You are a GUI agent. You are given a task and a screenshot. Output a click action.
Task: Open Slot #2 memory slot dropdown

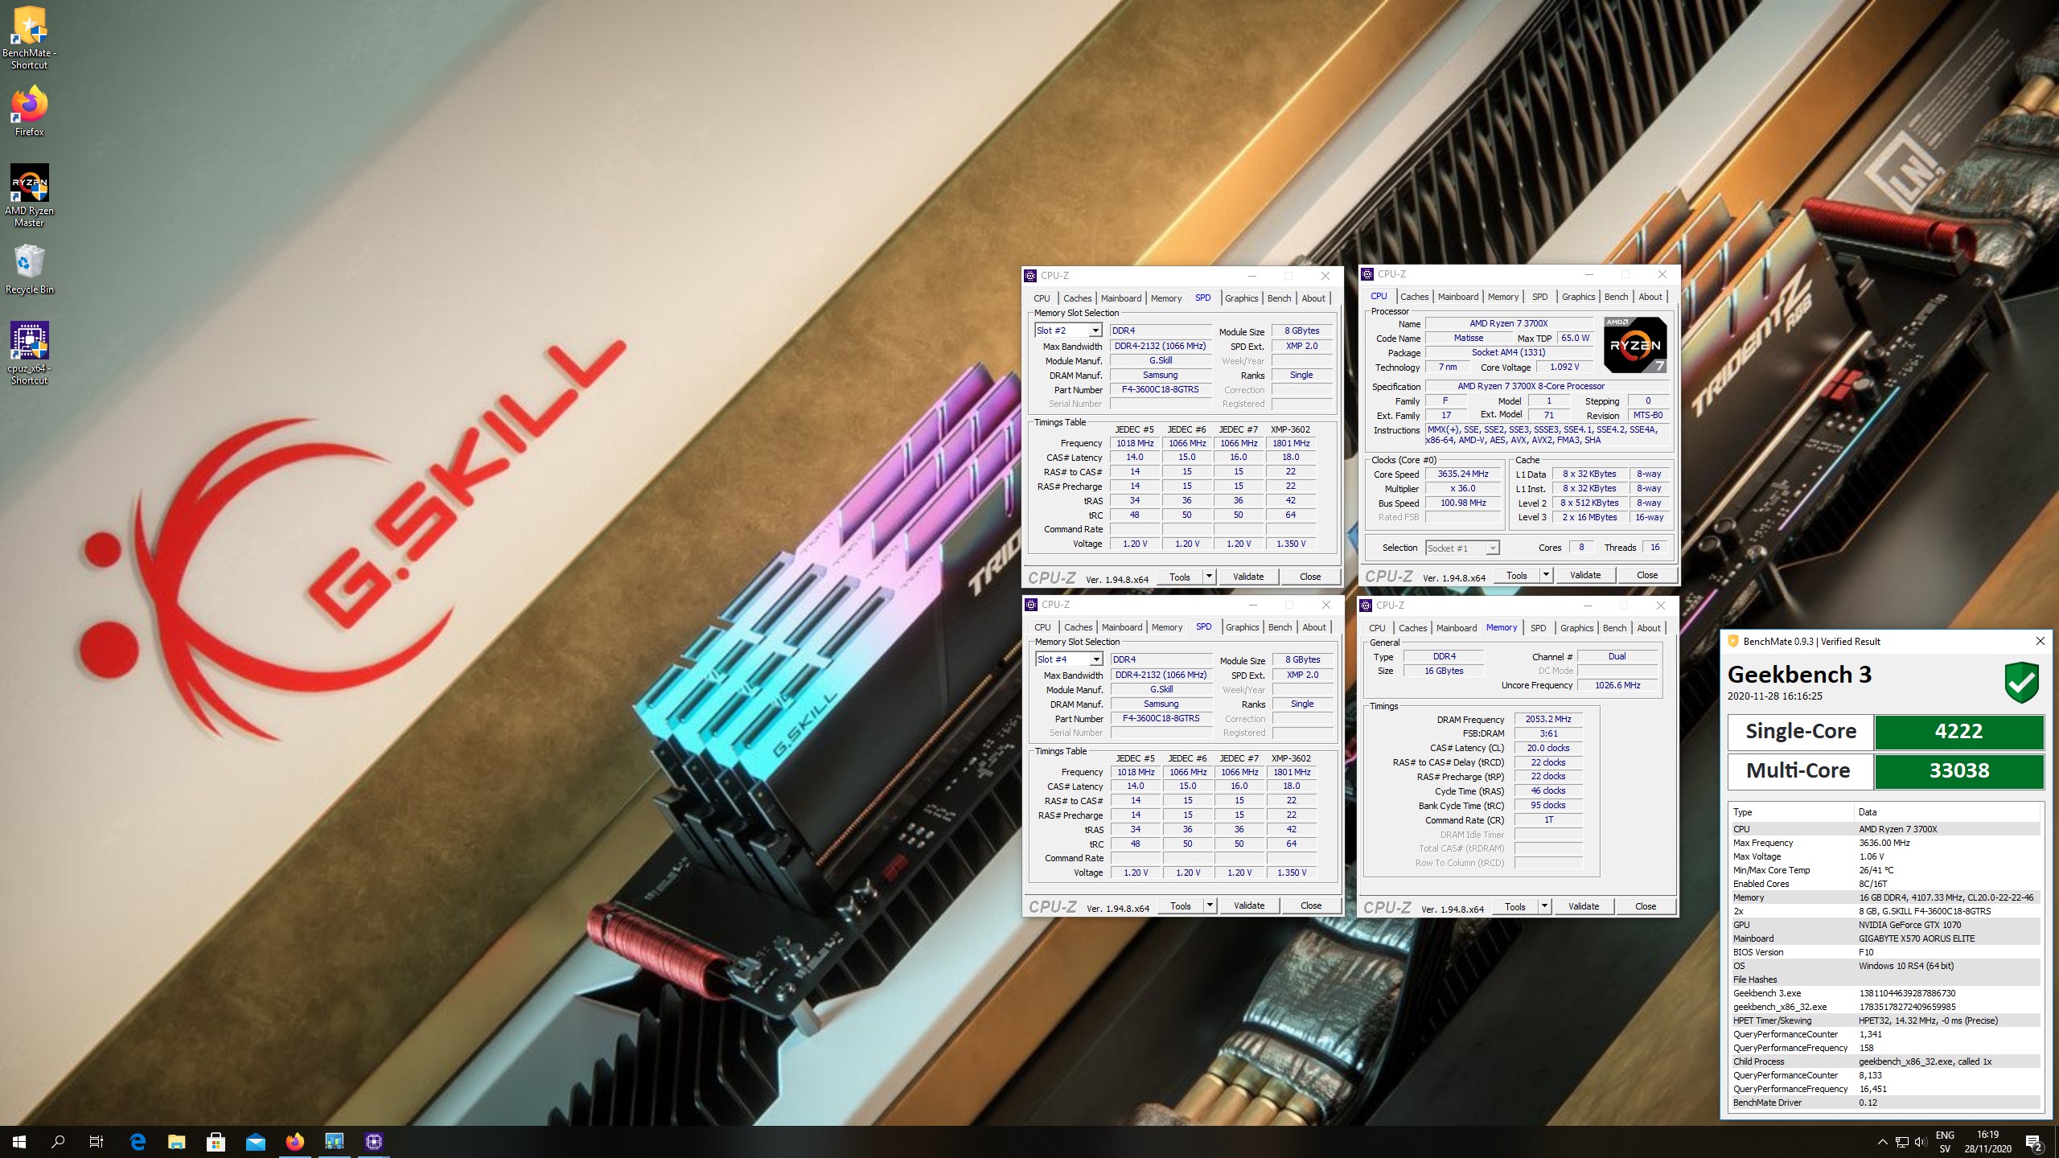pos(1095,331)
